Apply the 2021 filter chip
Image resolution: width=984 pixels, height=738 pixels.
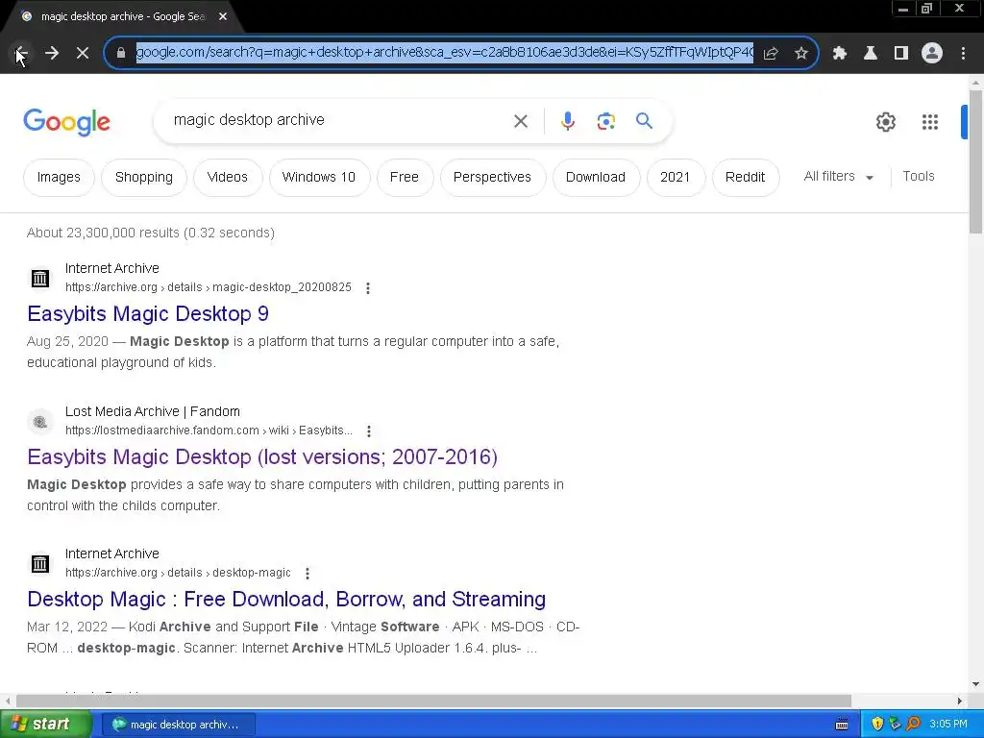coord(676,177)
